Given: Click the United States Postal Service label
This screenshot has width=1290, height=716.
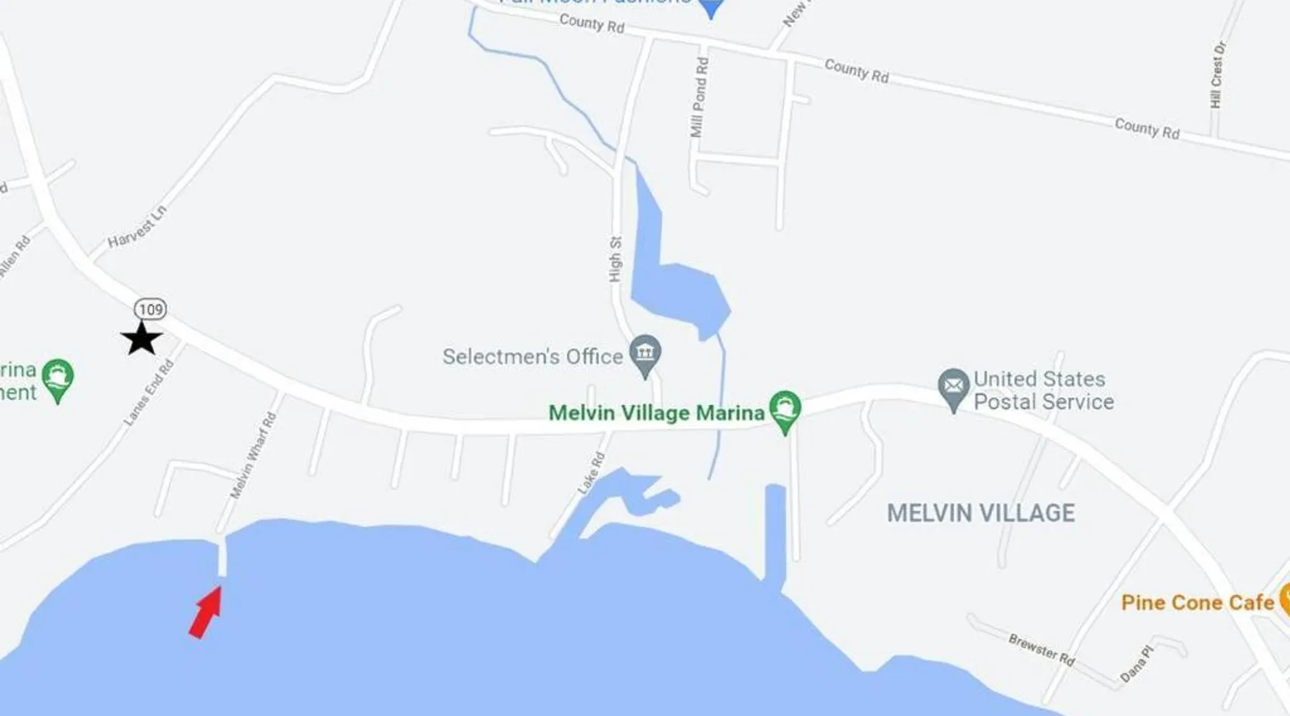Looking at the screenshot, I should (1043, 390).
